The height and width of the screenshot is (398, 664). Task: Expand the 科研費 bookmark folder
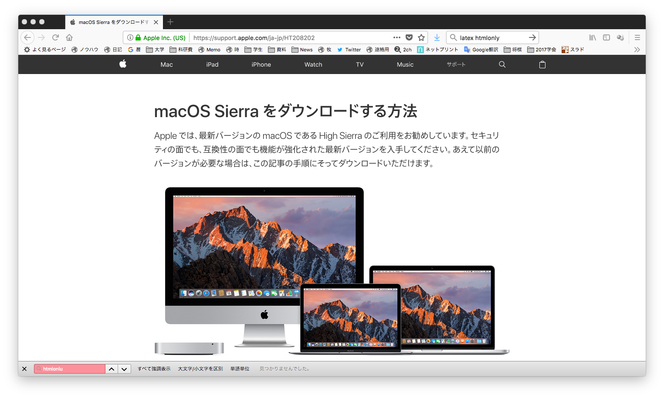point(181,50)
